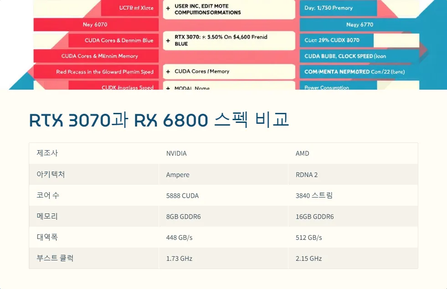Select the 448 GB/s value
The height and width of the screenshot is (289, 447).
click(180, 238)
